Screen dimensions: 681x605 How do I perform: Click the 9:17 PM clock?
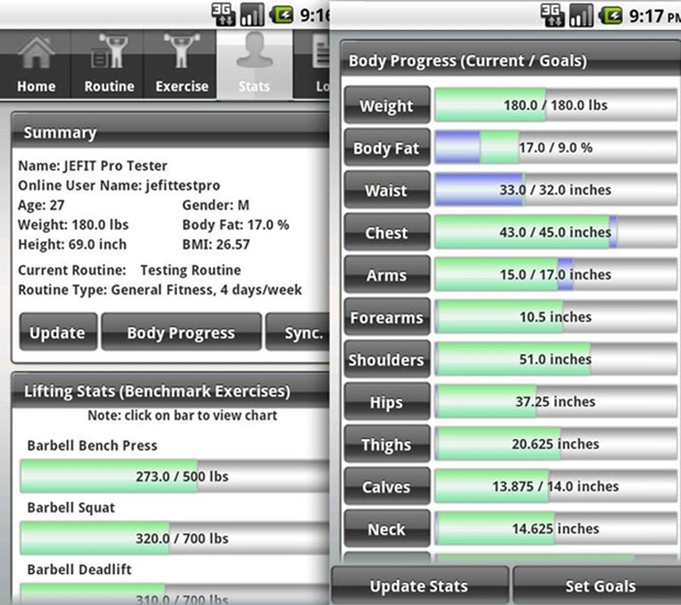[655, 16]
